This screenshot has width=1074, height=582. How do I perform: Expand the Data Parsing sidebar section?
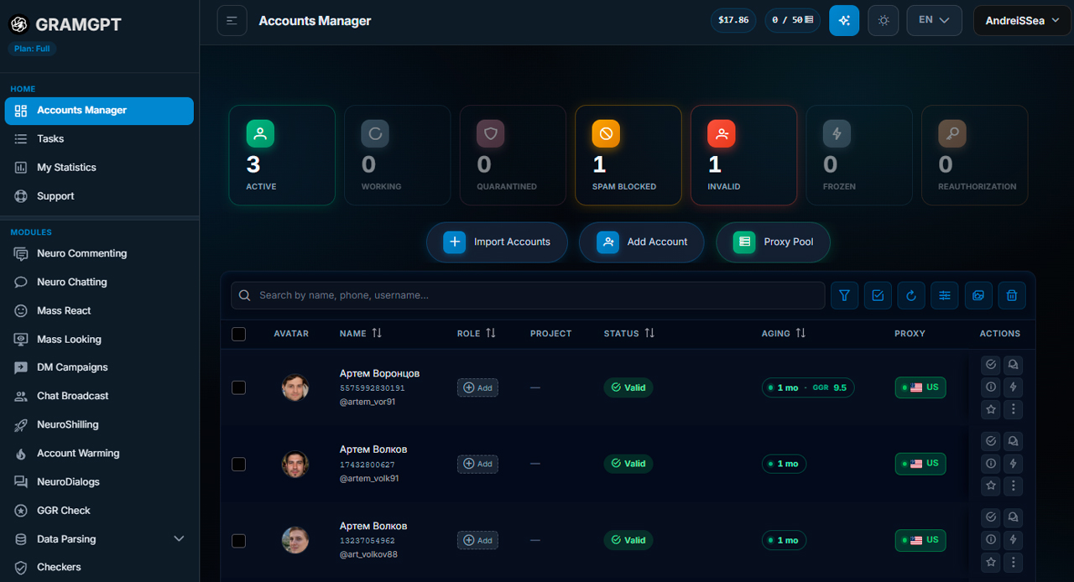[x=99, y=538]
